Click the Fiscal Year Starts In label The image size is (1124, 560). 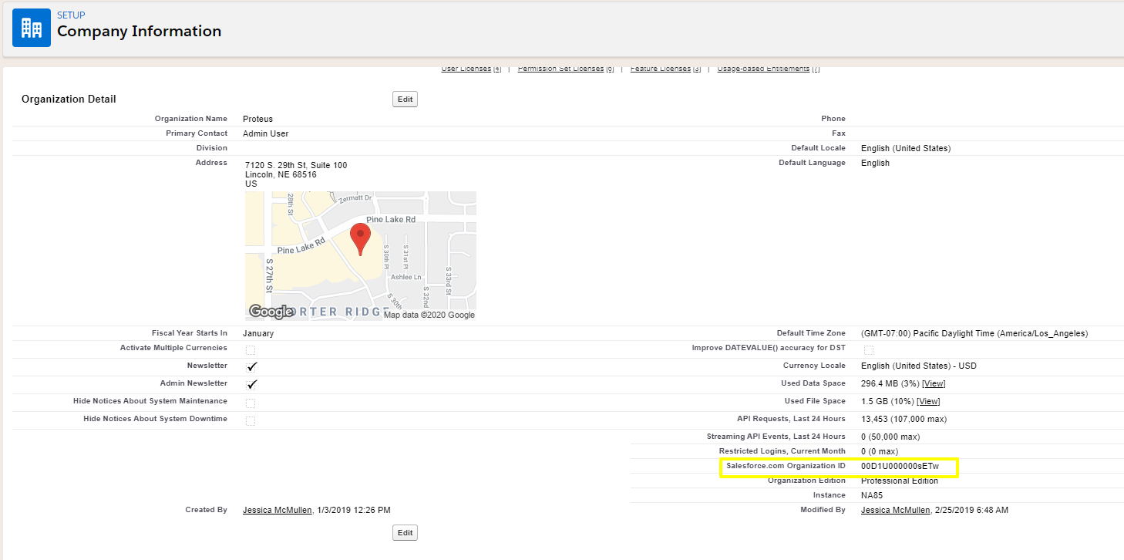190,333
